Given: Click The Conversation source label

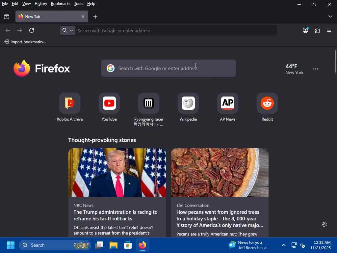Looking at the screenshot, I should (x=193, y=205).
